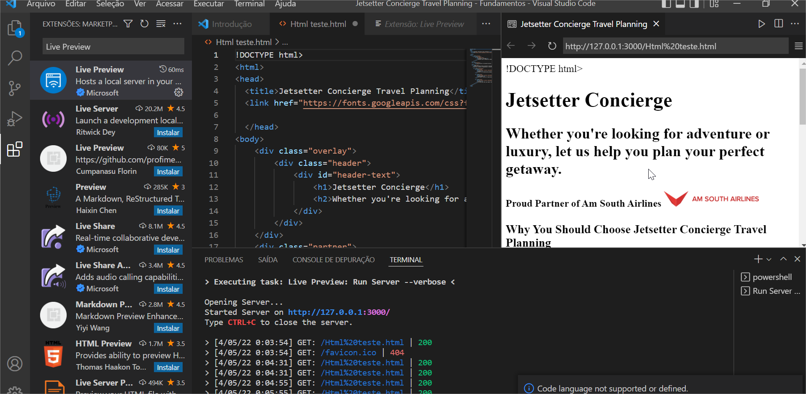Install the Preview extension by Haixin Chen

pos(168,211)
